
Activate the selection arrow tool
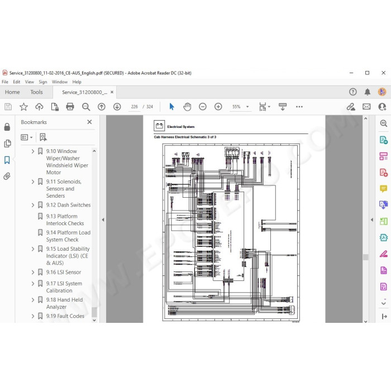pyautogui.click(x=171, y=107)
